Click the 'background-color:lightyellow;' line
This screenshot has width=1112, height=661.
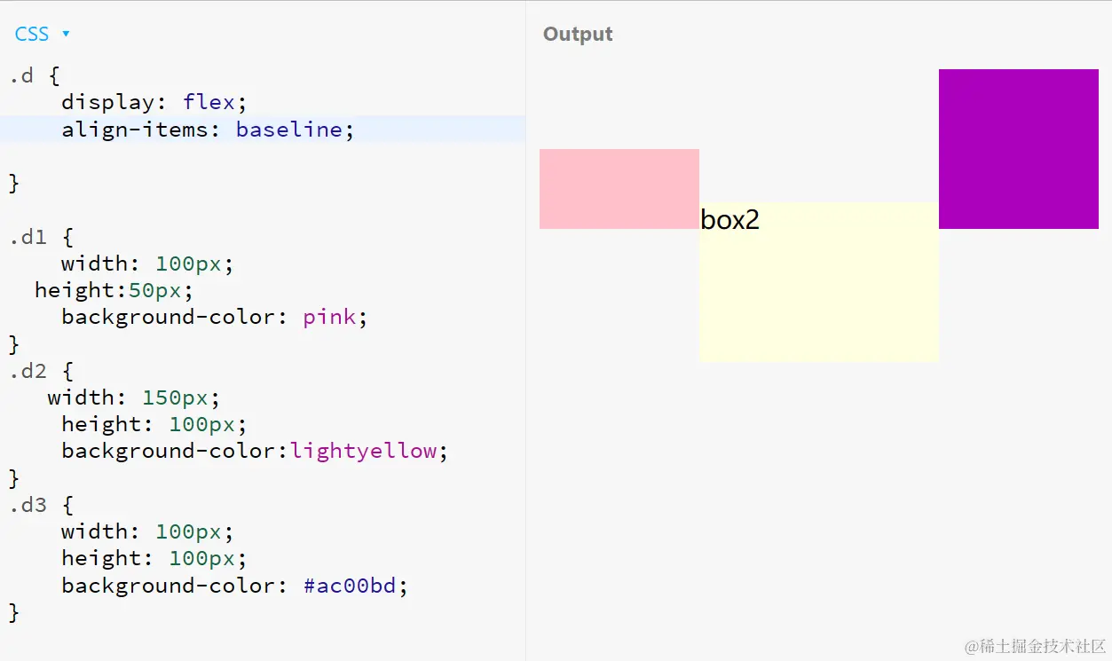[x=255, y=451]
